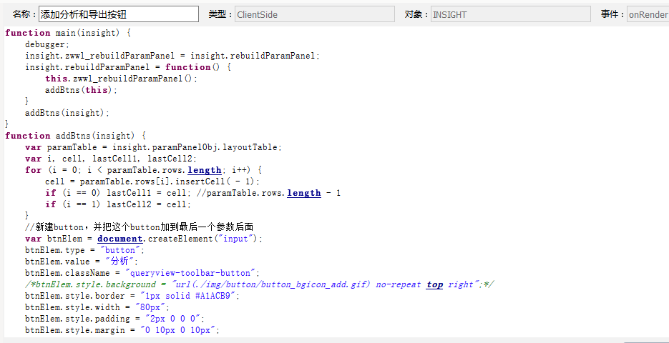Click underlined 'length' in the comment
The width and height of the screenshot is (669, 343).
(x=304, y=193)
